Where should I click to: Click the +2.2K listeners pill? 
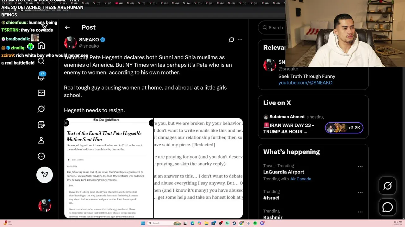(344, 128)
